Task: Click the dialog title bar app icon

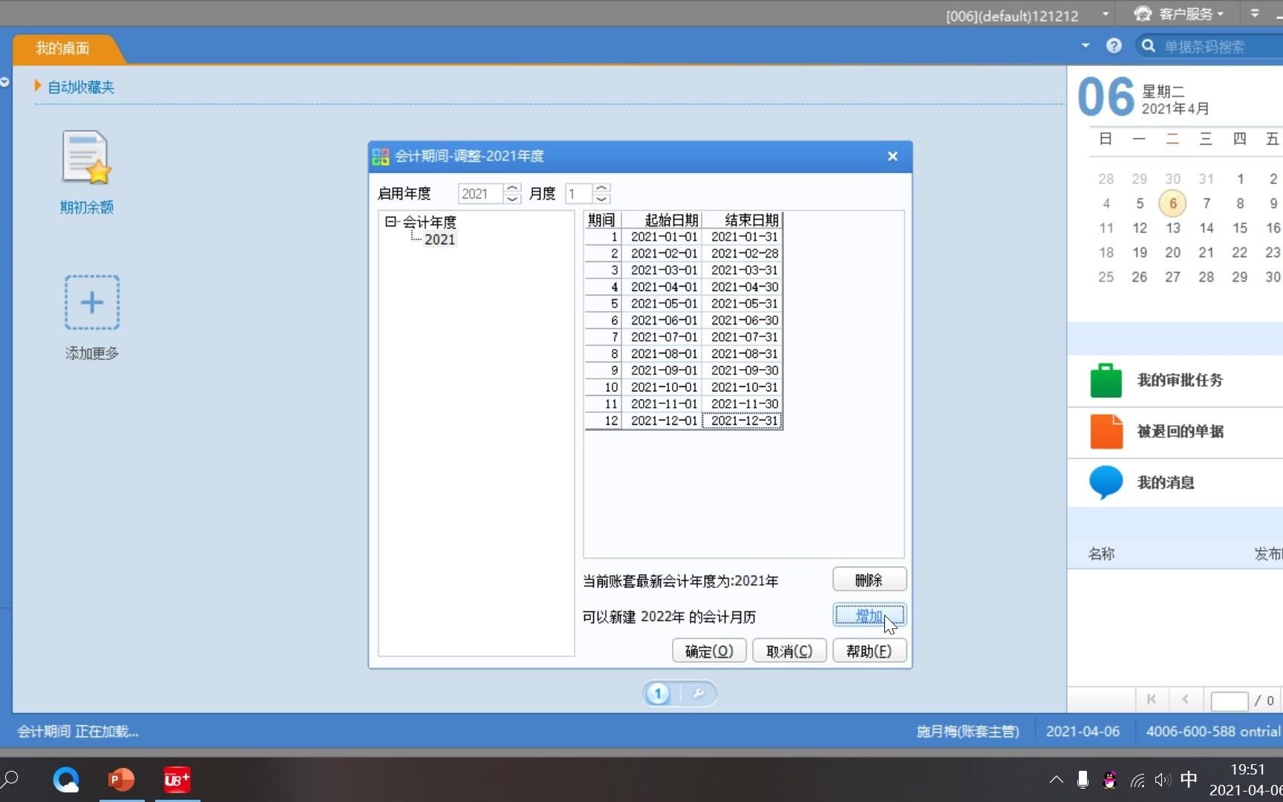Action: point(381,156)
